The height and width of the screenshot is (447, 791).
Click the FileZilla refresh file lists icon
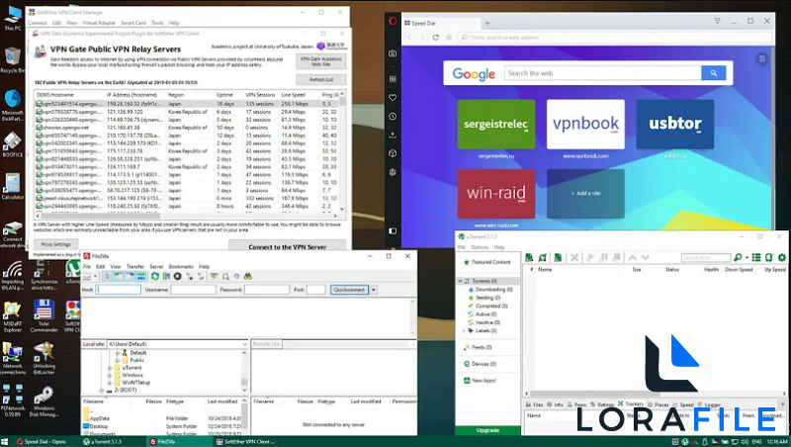(x=155, y=277)
